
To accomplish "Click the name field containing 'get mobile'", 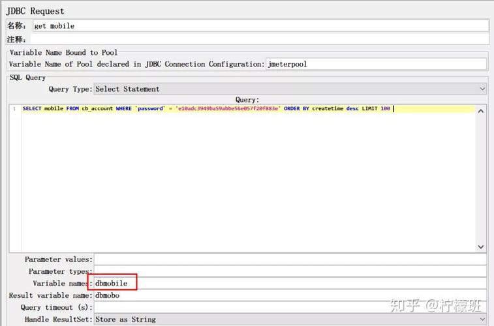I will click(260, 26).
